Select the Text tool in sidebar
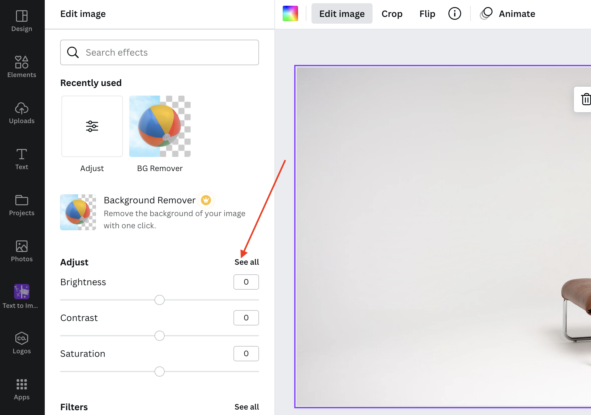The width and height of the screenshot is (591, 415). [x=22, y=159]
